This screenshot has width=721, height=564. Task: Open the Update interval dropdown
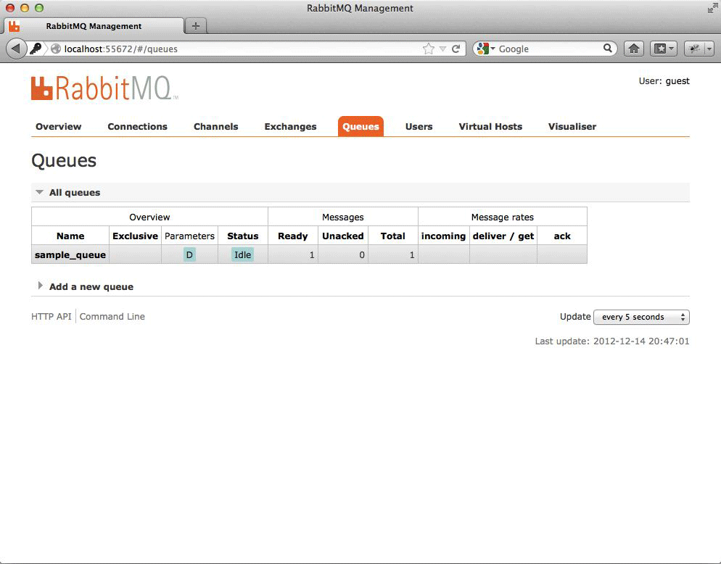pyautogui.click(x=641, y=317)
